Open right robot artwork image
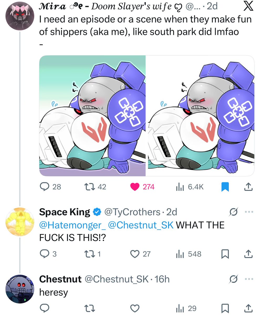The height and width of the screenshot is (315, 260). coord(200,115)
